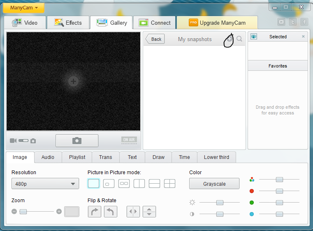Add video source in preview plus
This screenshot has width=313, height=231.
click(x=73, y=82)
